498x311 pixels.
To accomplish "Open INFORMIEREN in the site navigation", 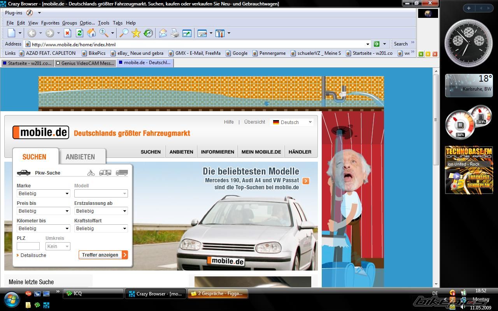I will [x=217, y=152].
